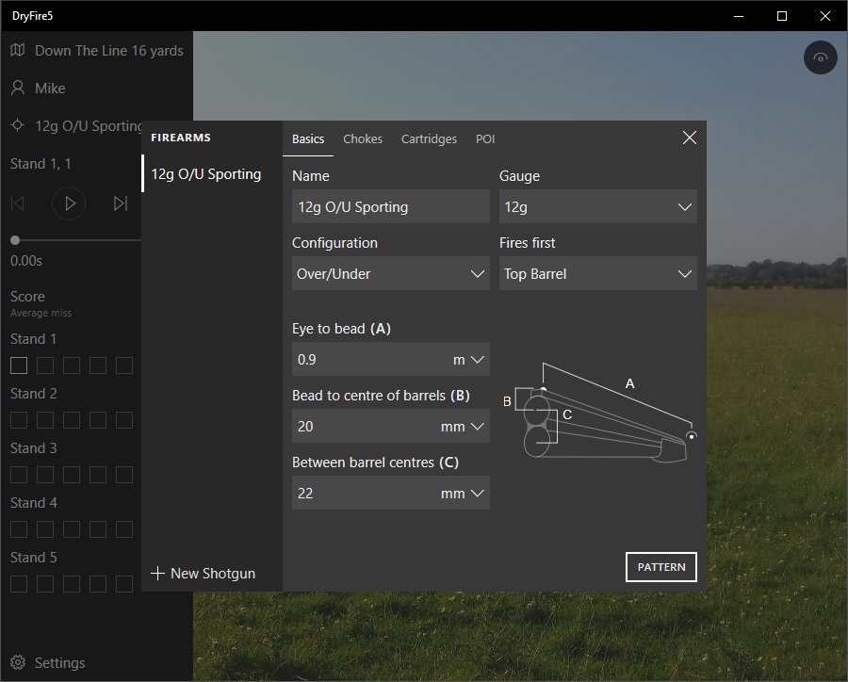Image resolution: width=848 pixels, height=682 pixels.
Task: Toggle last score box of Stand 5
Action: [x=124, y=584]
